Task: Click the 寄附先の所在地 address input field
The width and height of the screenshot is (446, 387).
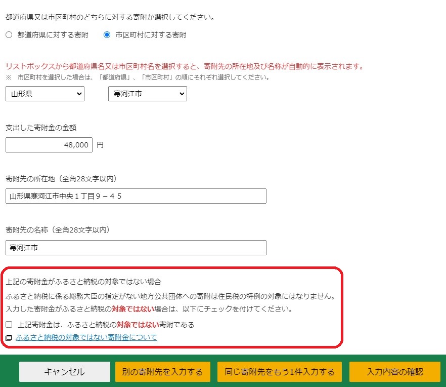Action: click(136, 196)
